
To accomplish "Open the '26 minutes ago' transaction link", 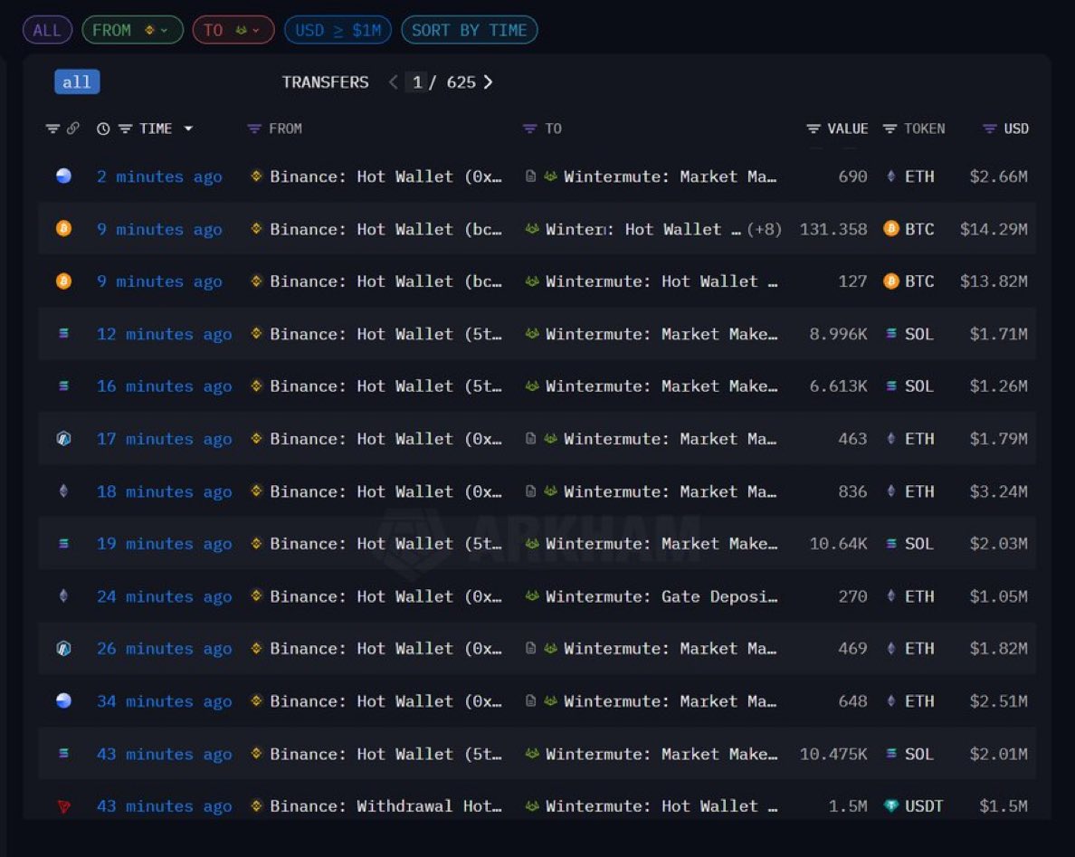I will click(x=164, y=649).
